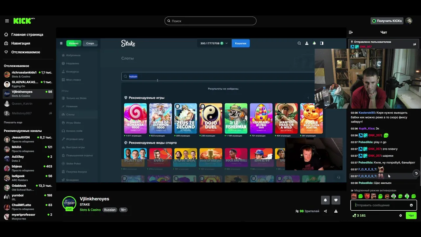This screenshot has height=237, width=421.
Task: Open the Stake hamburger menu in the stream
Action: [x=61, y=43]
